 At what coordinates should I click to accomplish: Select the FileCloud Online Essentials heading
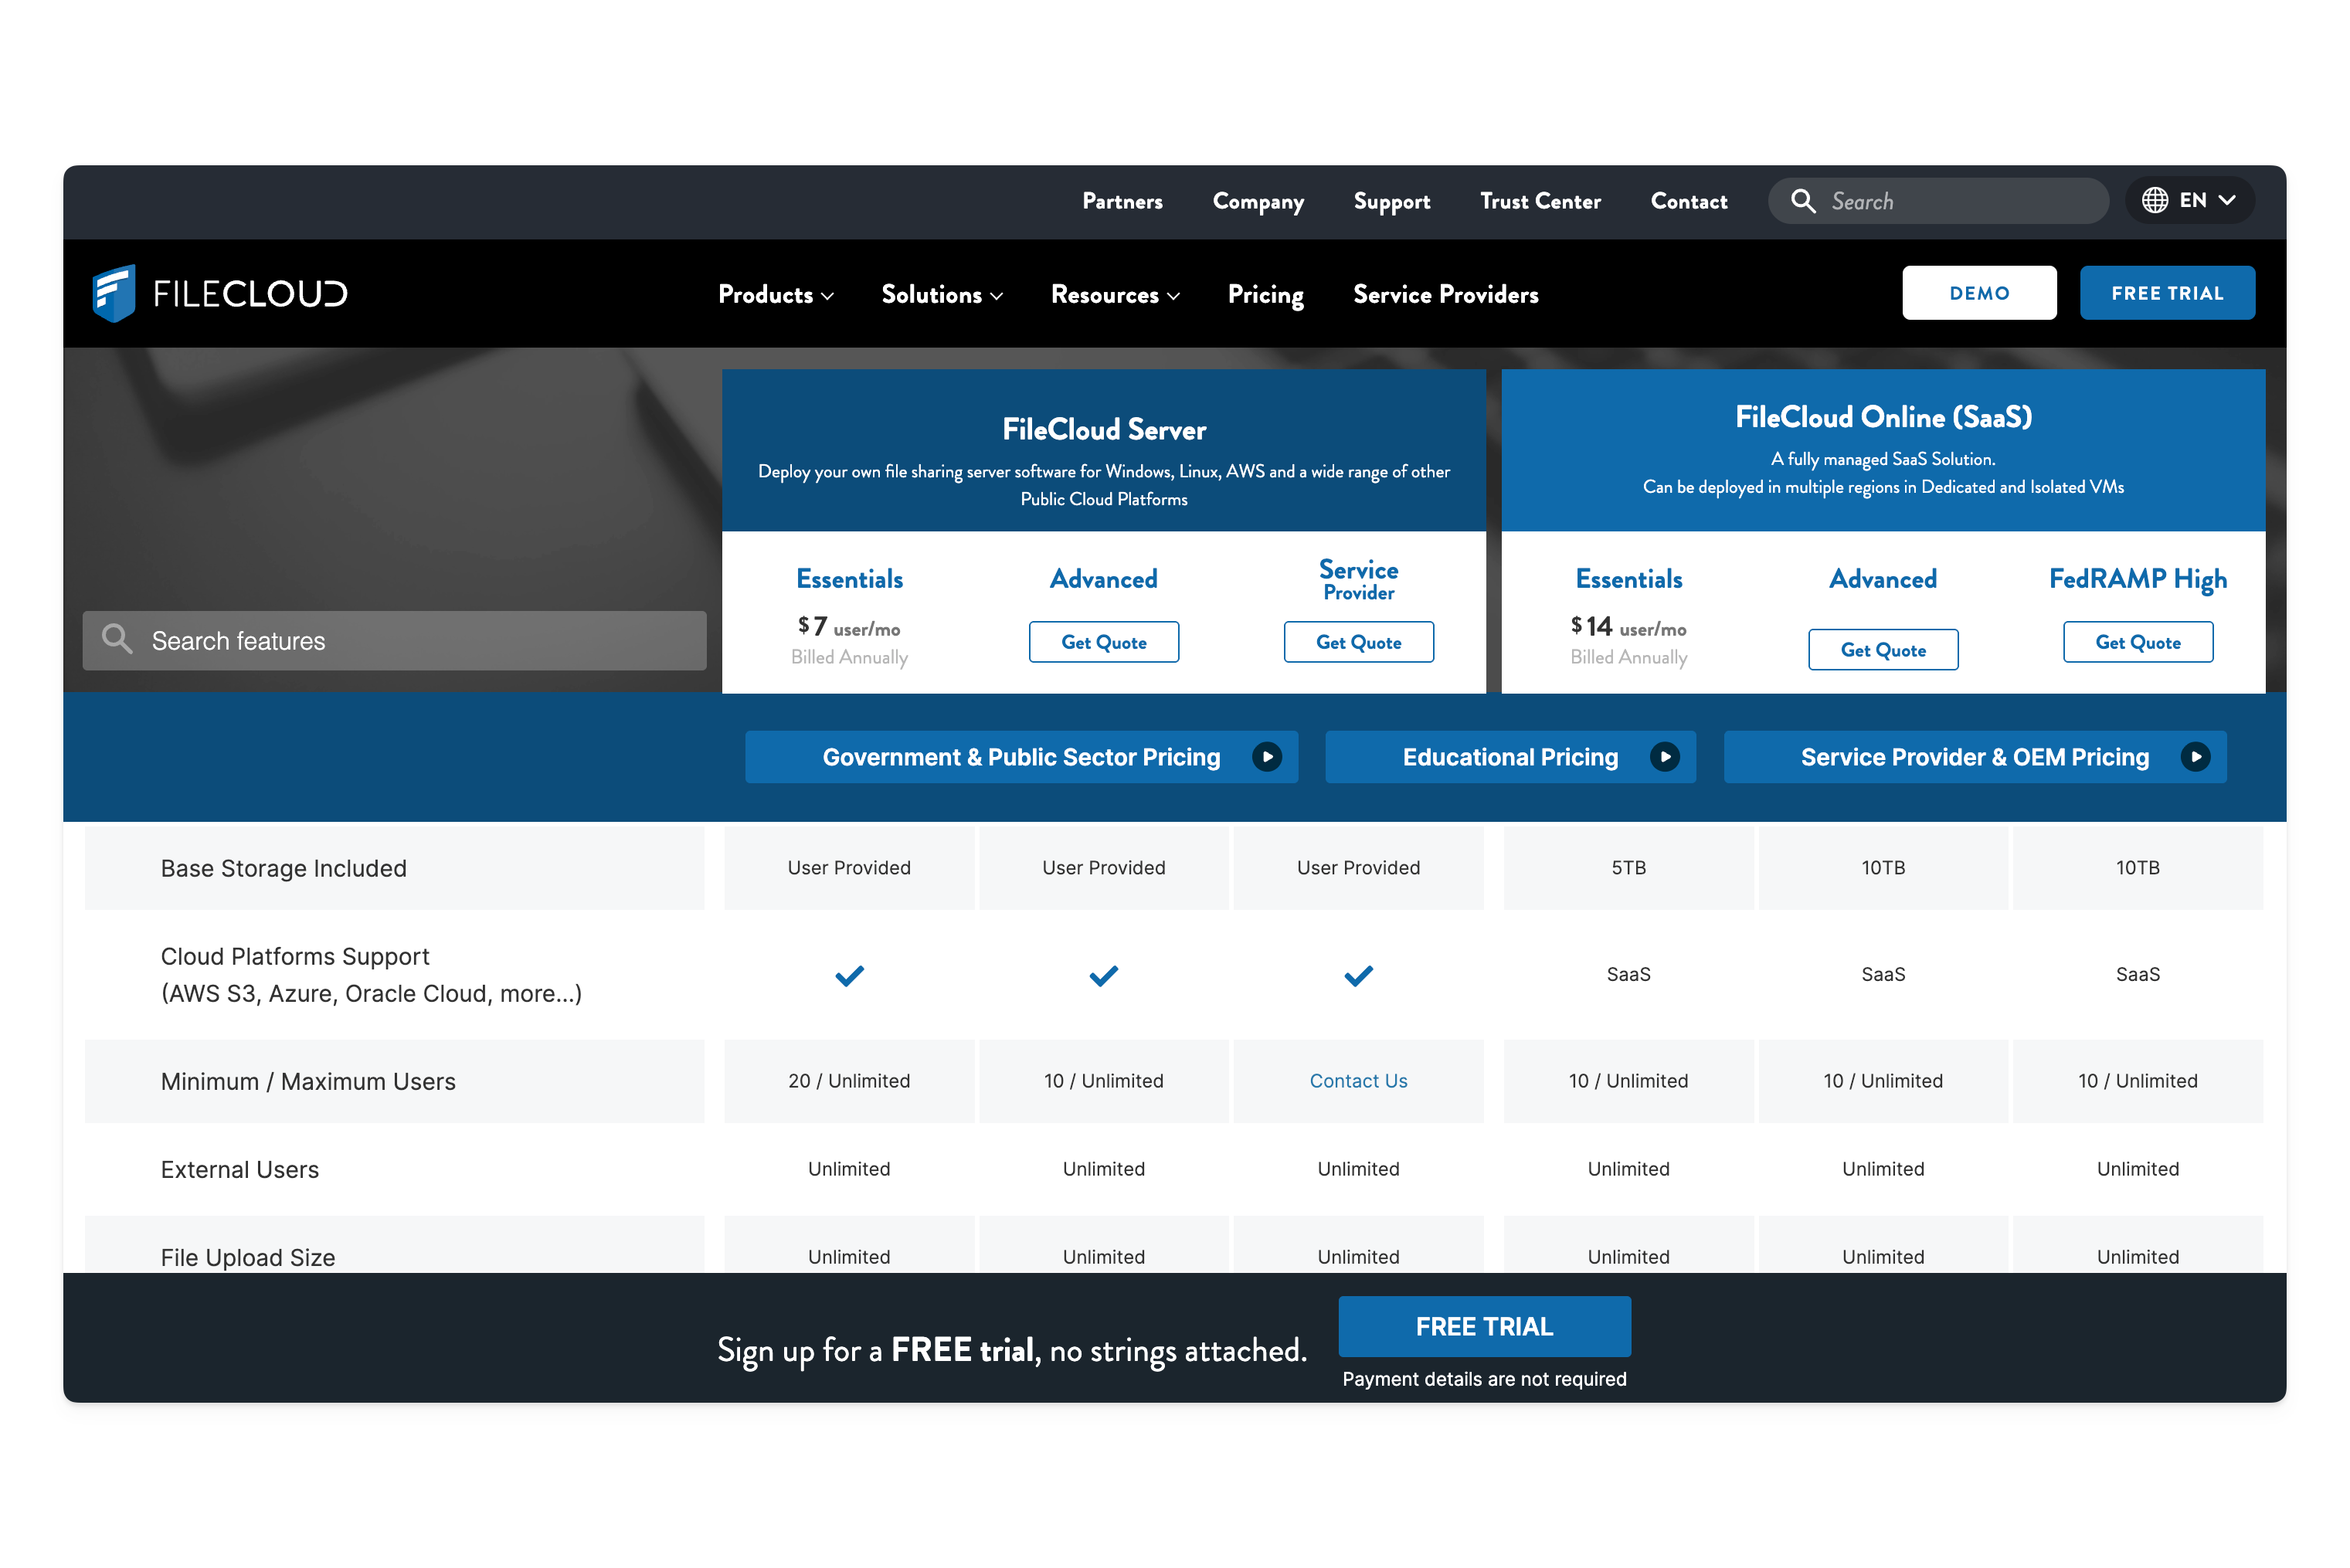click(1628, 579)
